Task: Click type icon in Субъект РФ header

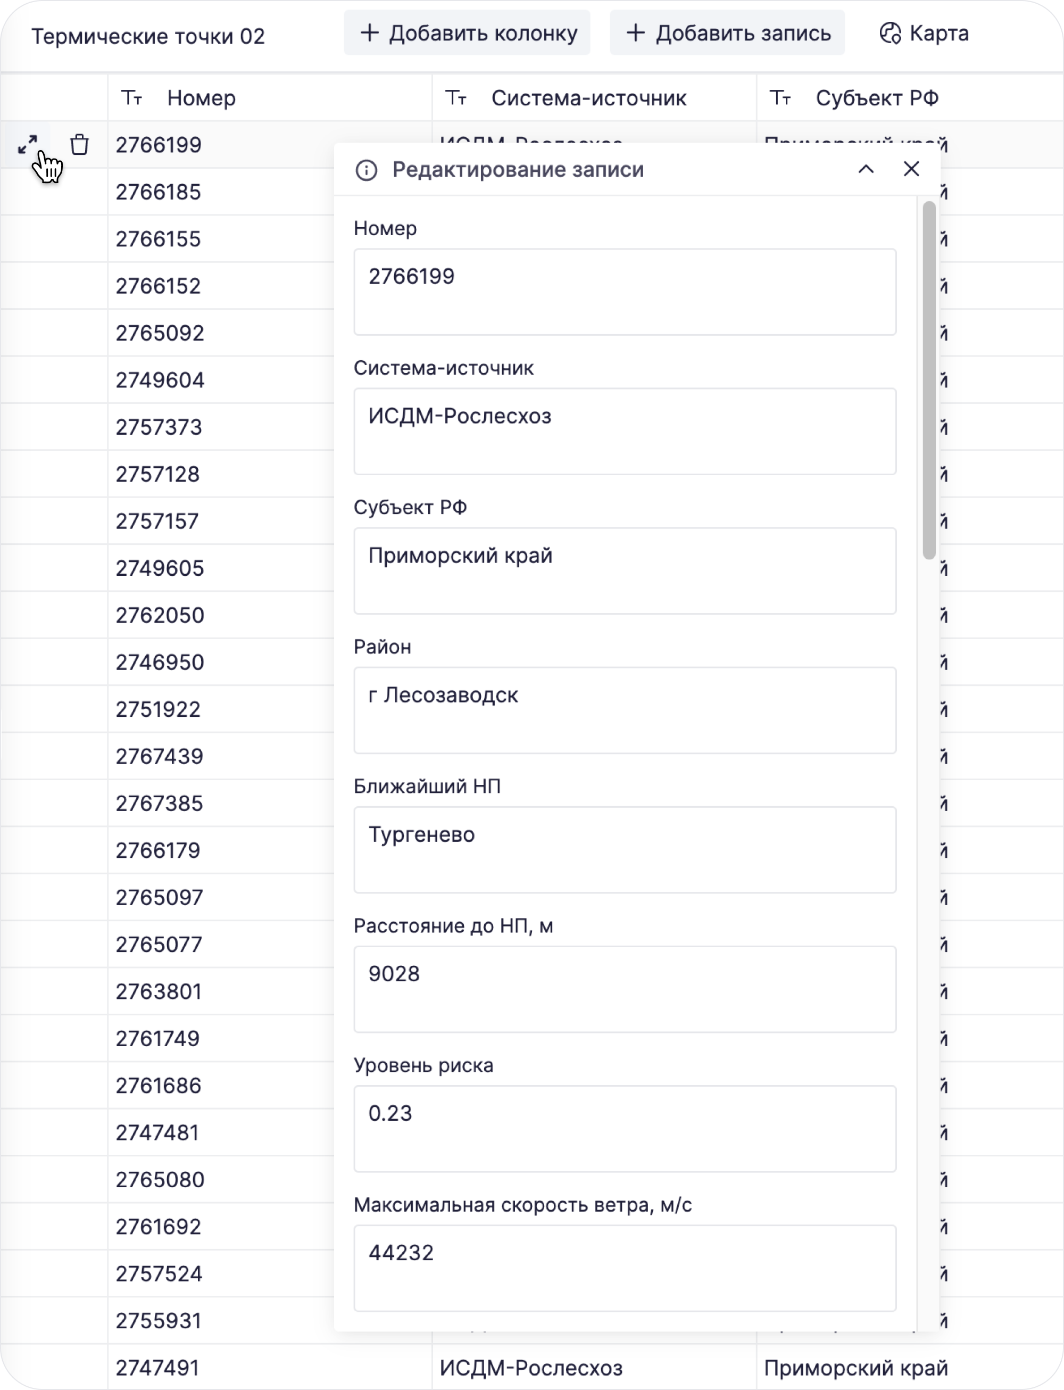Action: click(780, 98)
